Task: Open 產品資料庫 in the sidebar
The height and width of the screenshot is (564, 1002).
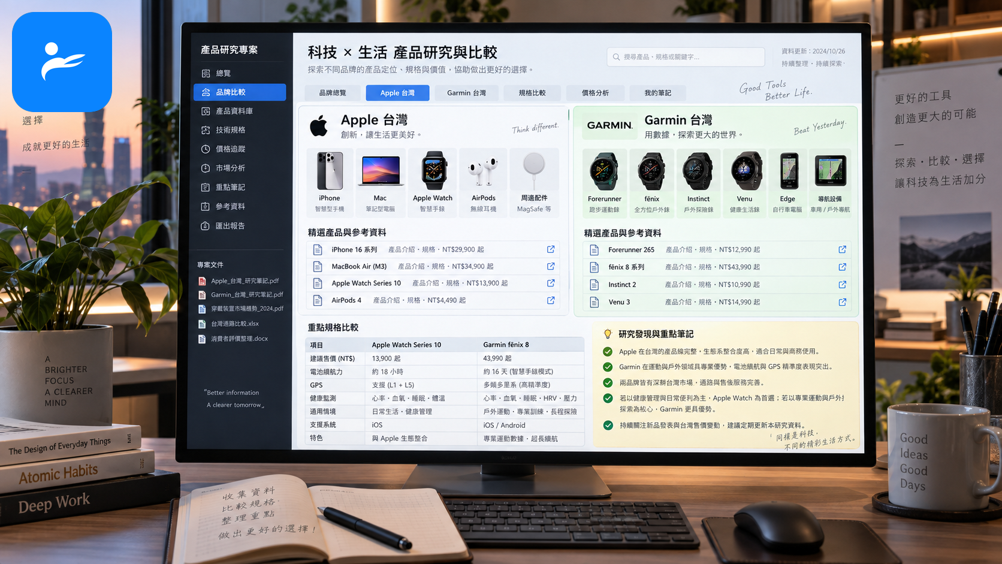Action: 239,111
